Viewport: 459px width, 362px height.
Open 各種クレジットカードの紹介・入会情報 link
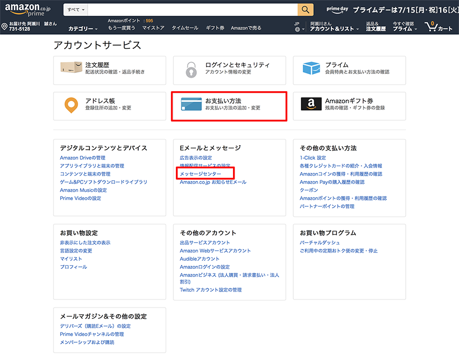(x=341, y=166)
